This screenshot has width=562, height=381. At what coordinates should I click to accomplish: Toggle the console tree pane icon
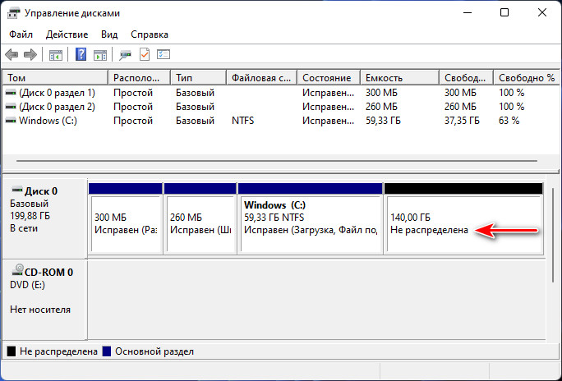56,55
